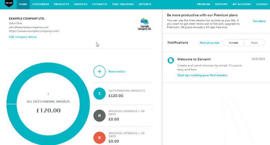Screen dimensions: 270x145
Task: Open the Customers menu
Action: 41,4
